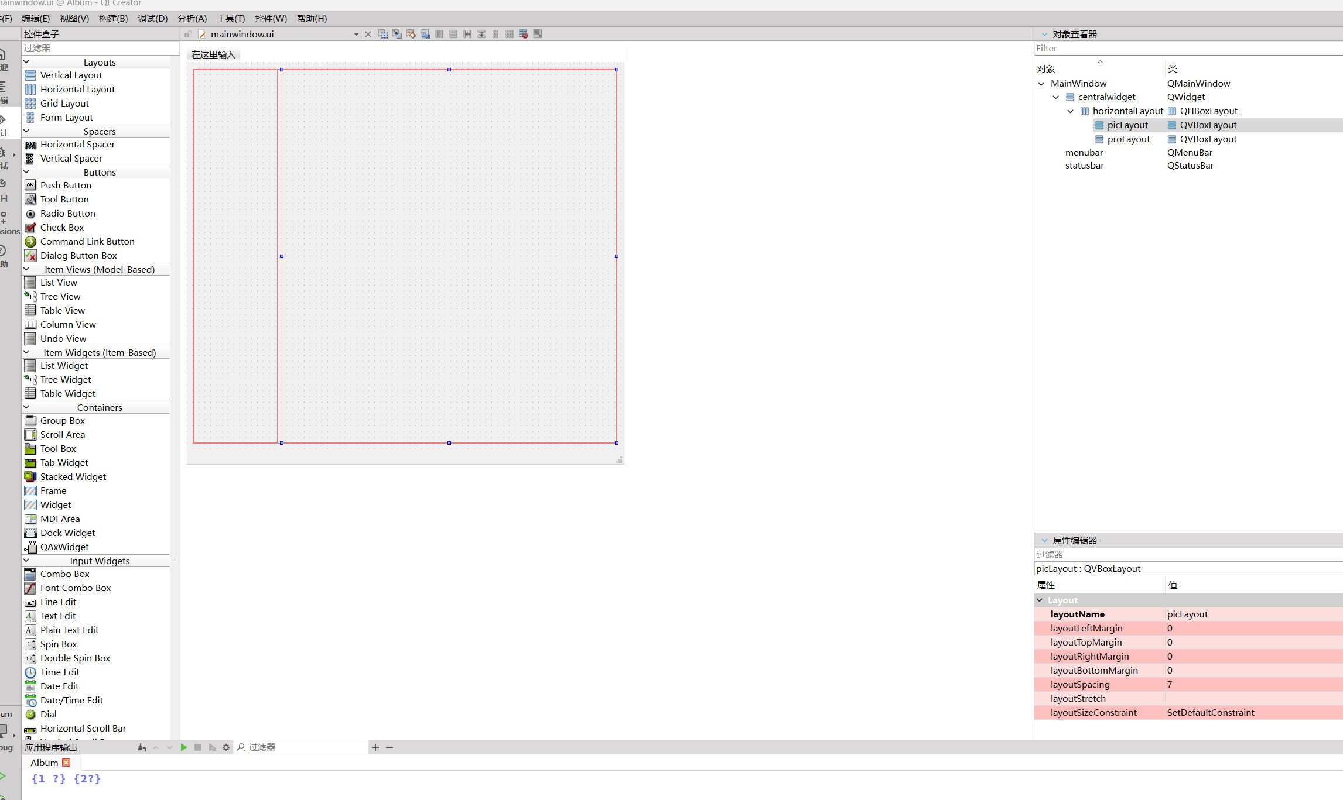Viewport: 1343px width, 800px height.
Task: Open application output settings gear
Action: point(226,747)
